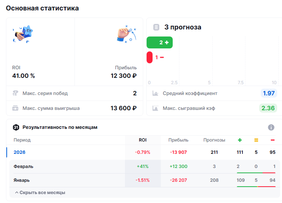Click the calendar 31 icon

[x=16, y=127]
